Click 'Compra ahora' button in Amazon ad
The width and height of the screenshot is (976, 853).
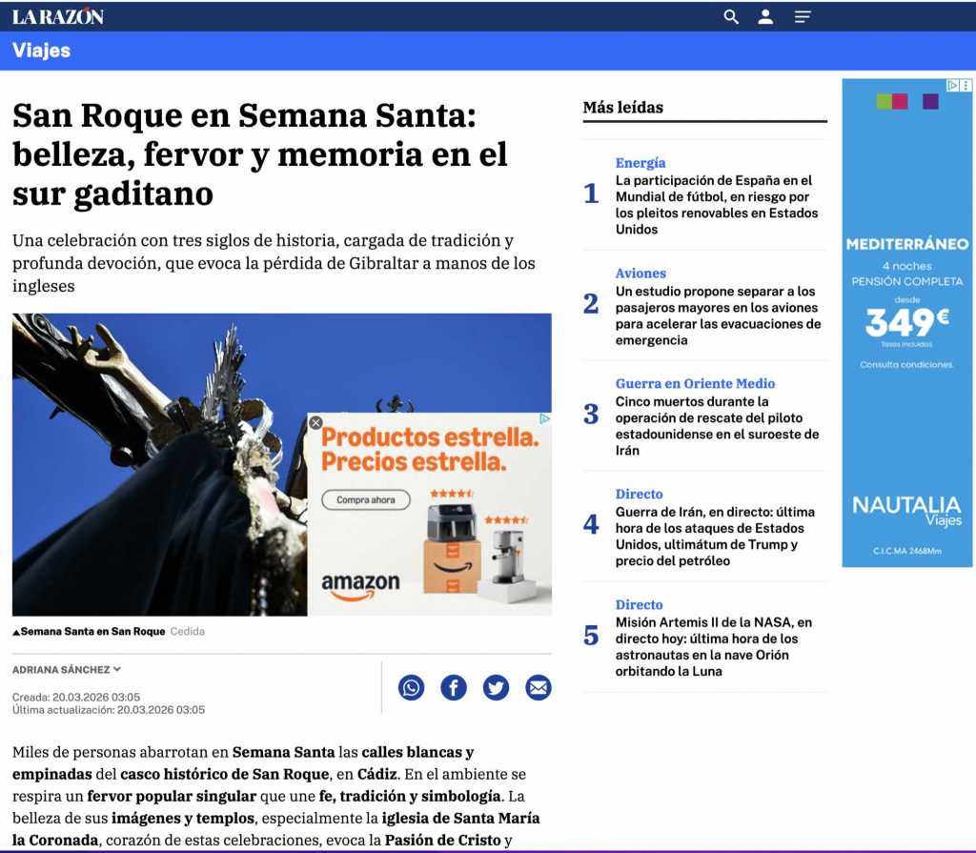click(x=365, y=500)
